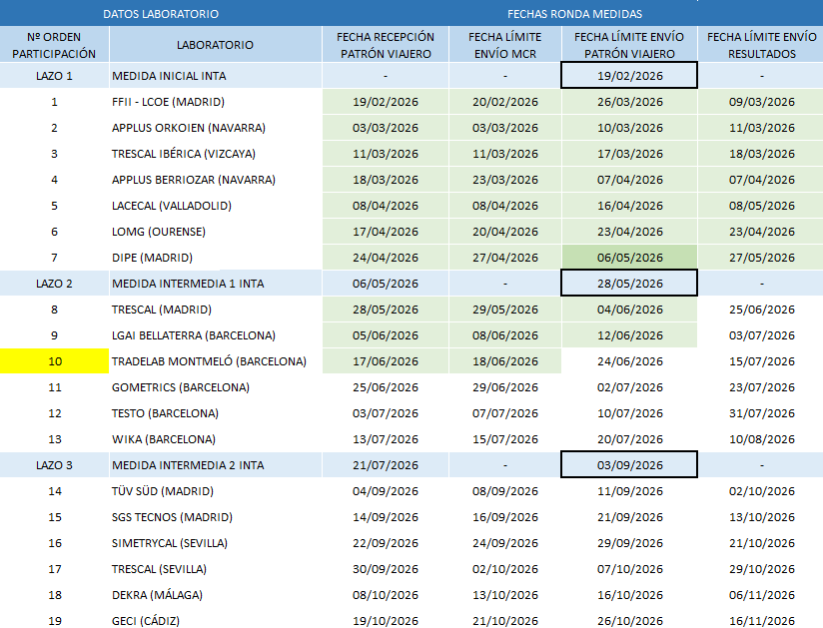823x628 pixels.
Task: Click the FECHA RECEPCIÓN PATRÓN VIAJERO header
Action: click(x=386, y=45)
